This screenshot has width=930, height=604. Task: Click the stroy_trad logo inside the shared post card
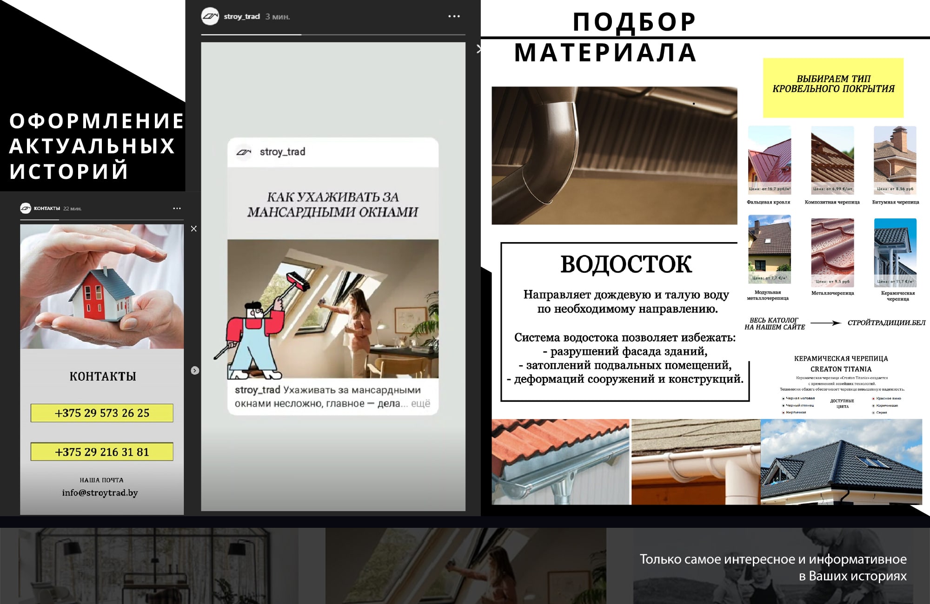pyautogui.click(x=244, y=152)
